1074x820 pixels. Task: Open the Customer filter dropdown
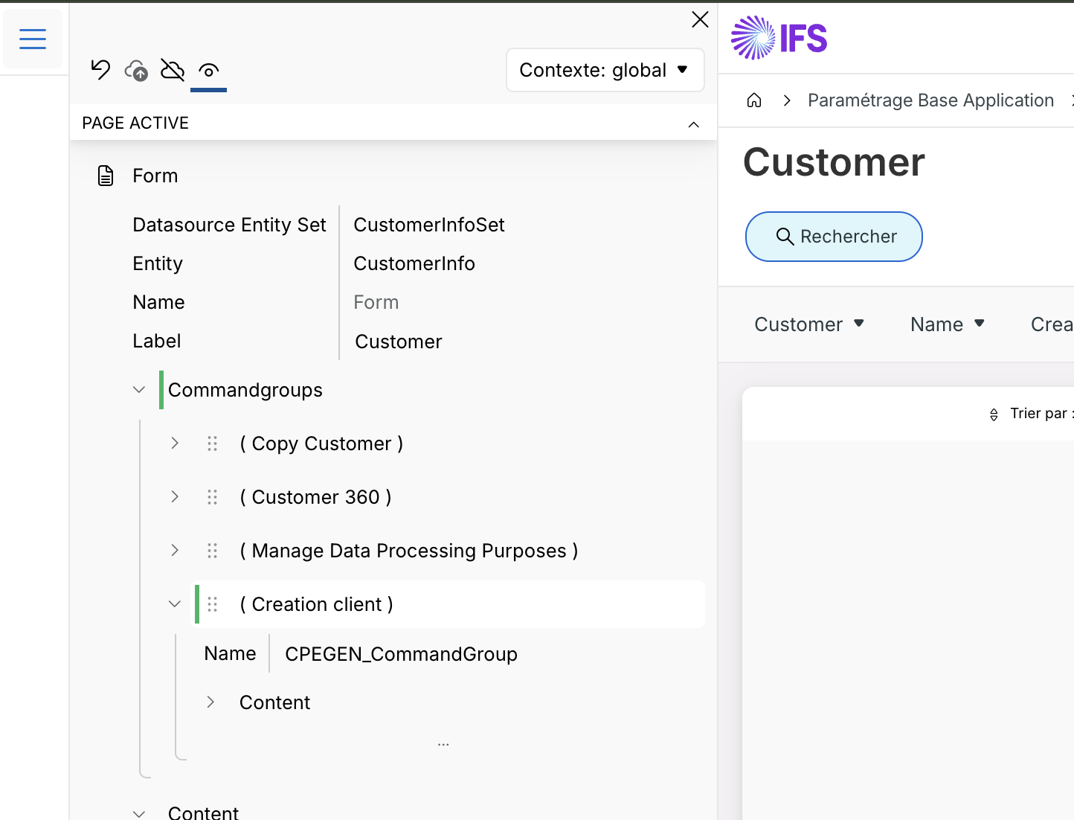809,324
